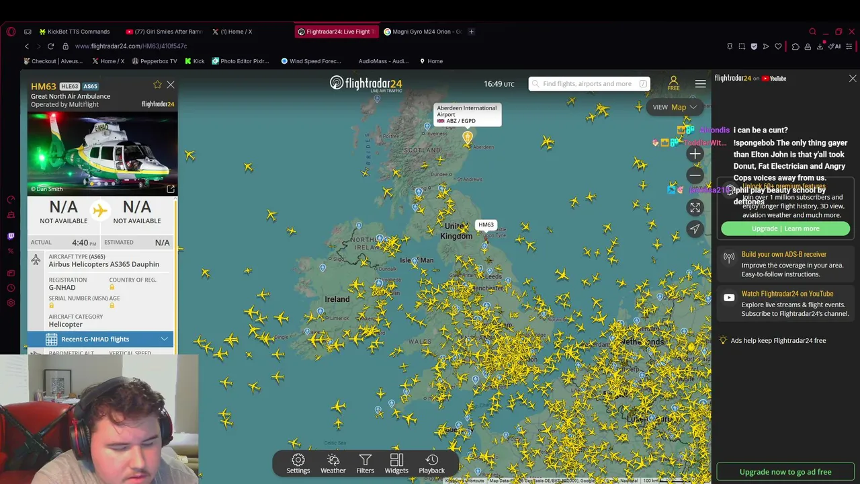
Task: Open the Opera snapshot tool icon
Action: pyautogui.click(x=742, y=46)
